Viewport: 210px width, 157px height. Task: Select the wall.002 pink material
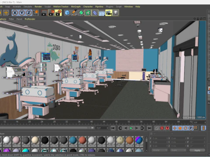click(x=16, y=142)
